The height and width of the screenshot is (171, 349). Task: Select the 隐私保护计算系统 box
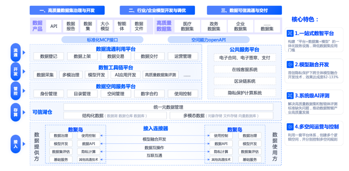point(245,93)
